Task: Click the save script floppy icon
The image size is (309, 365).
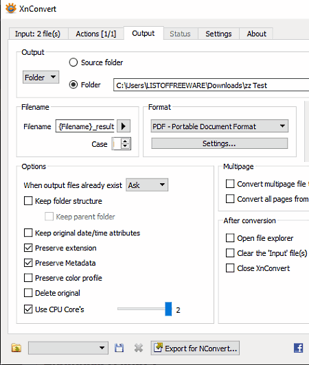Action: [119, 348]
